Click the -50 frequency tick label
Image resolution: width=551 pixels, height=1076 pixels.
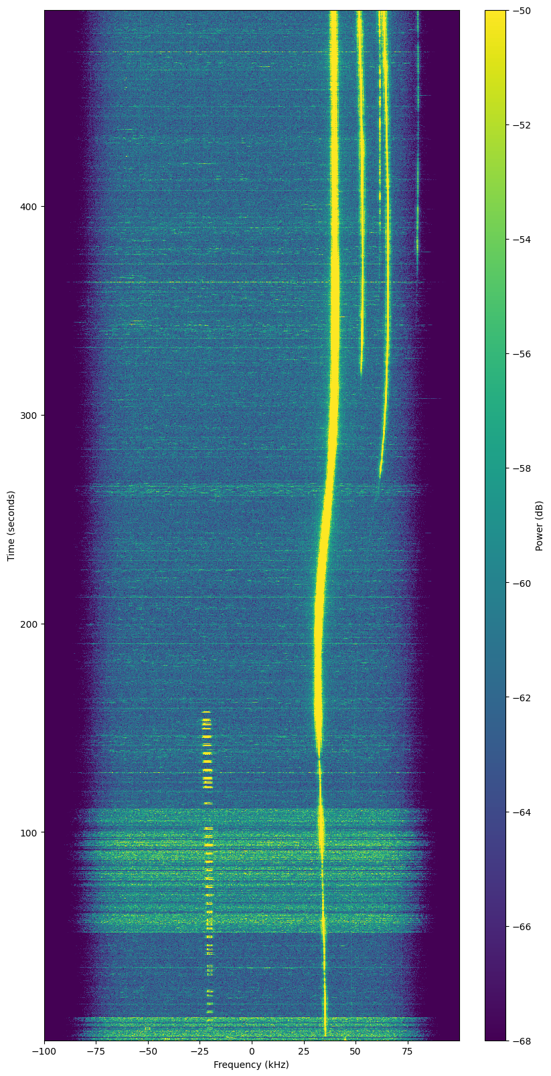148,1051
